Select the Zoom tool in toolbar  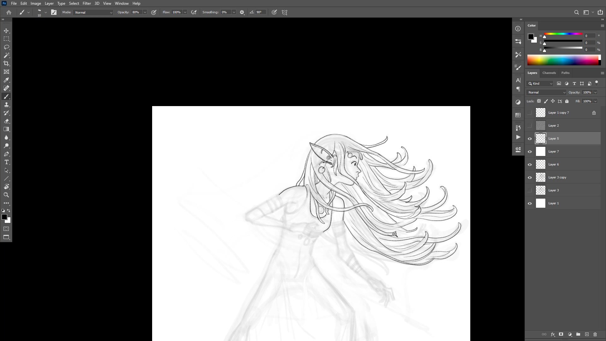6,195
